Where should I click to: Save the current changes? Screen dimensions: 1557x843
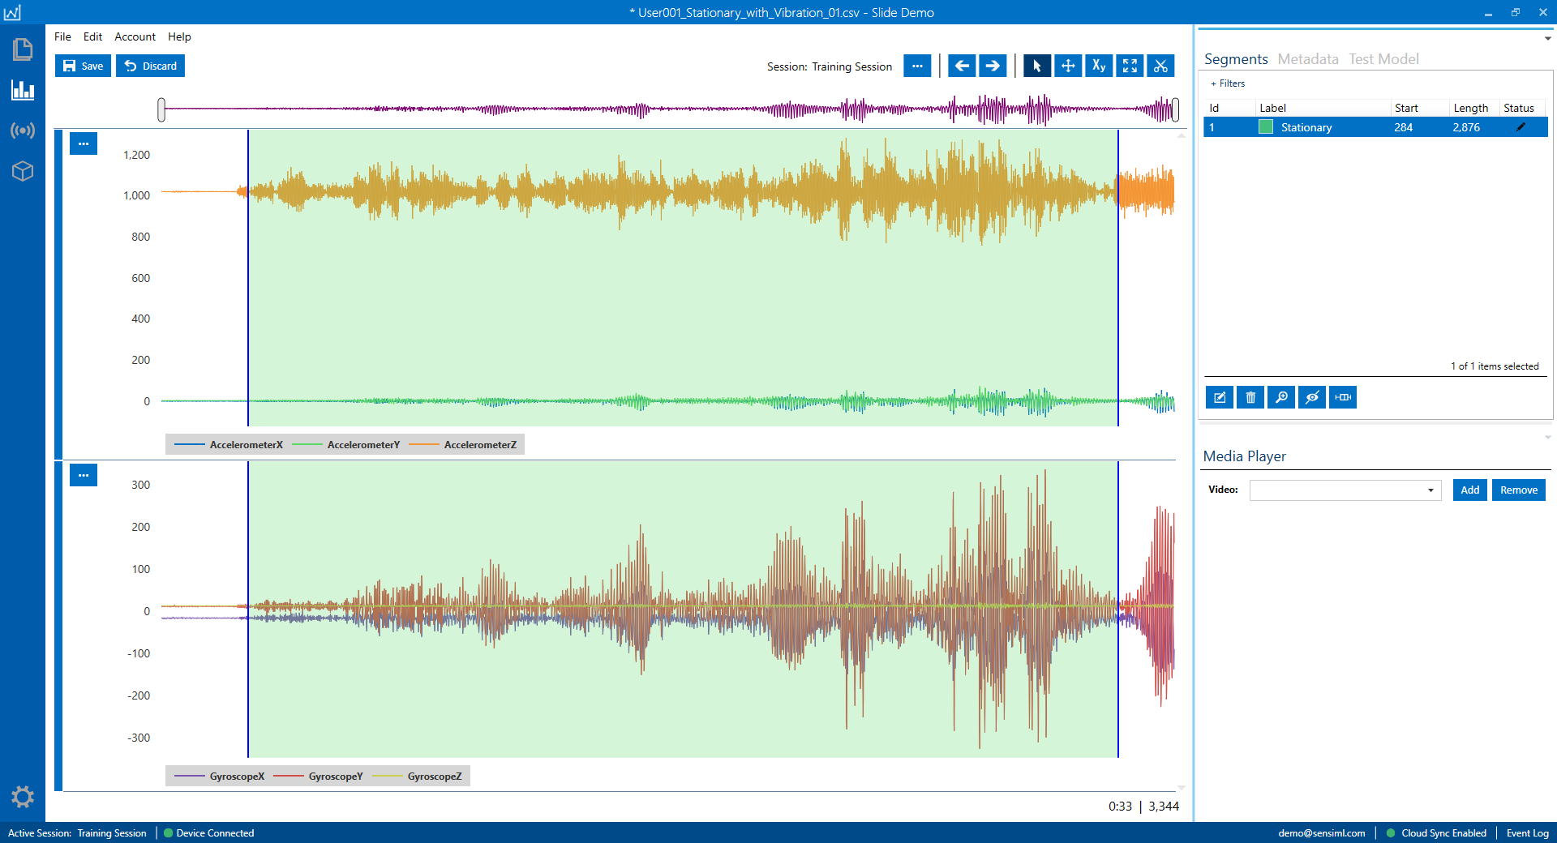[x=83, y=66]
